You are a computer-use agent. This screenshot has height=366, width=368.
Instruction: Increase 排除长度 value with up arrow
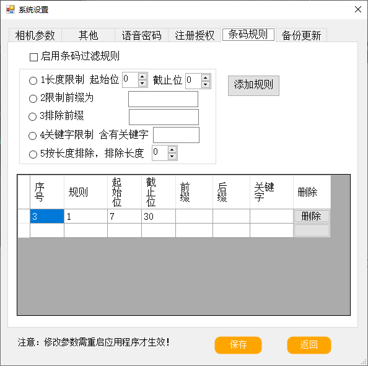click(x=172, y=149)
